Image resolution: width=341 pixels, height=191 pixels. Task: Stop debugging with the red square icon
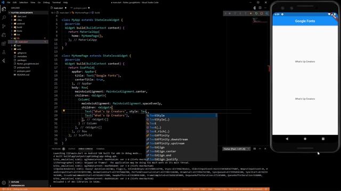pos(262,13)
